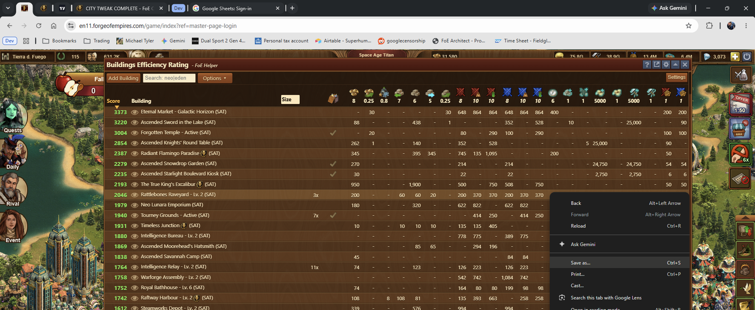Go to browser home page icon
This screenshot has height=310, width=755.
pyautogui.click(x=54, y=26)
